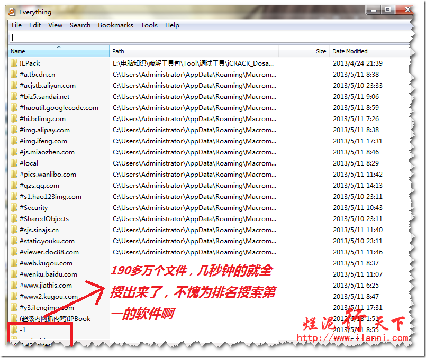Screen dimensions: 426x358
Task: Select the #img.ifeng.com folder icon
Action: coord(14,141)
